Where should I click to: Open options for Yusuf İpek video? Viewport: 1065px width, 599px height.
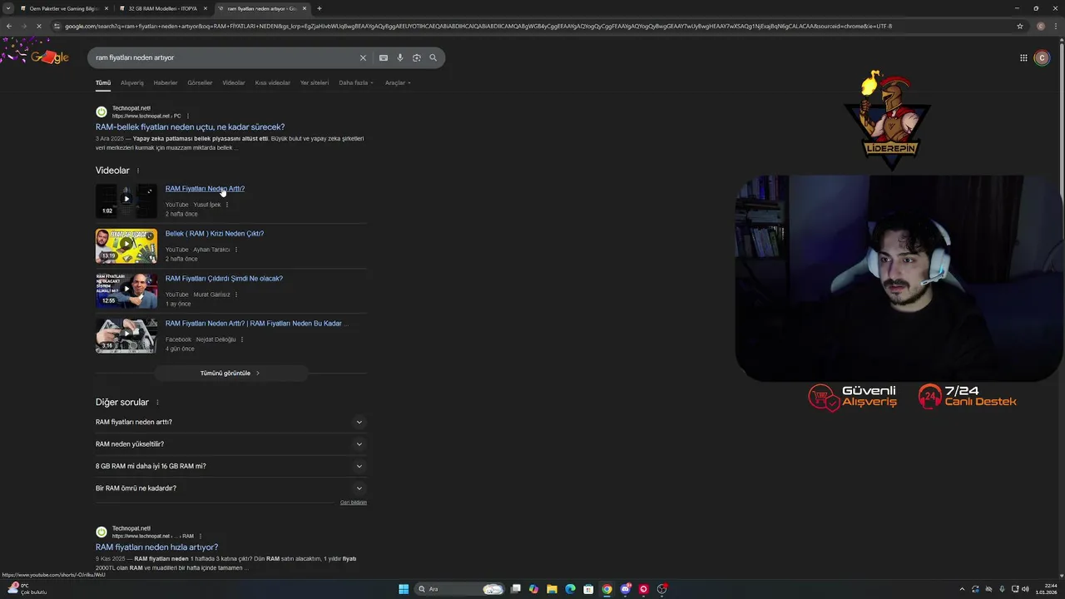[227, 205]
